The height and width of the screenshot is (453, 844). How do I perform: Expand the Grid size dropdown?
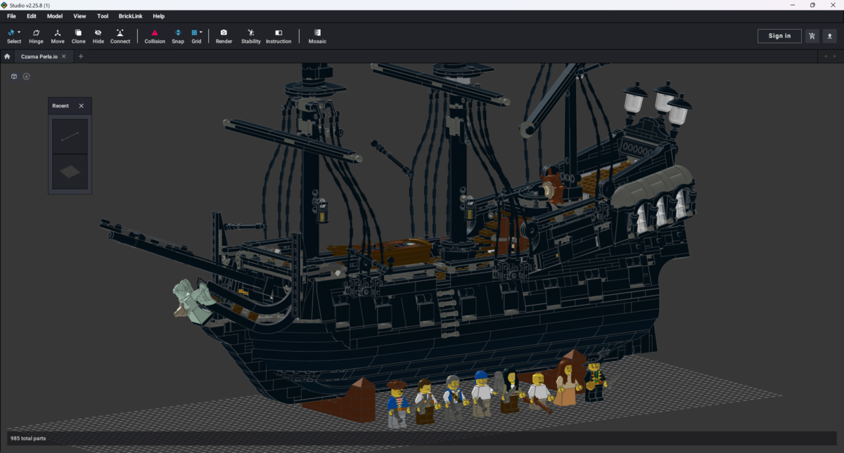pyautogui.click(x=201, y=32)
